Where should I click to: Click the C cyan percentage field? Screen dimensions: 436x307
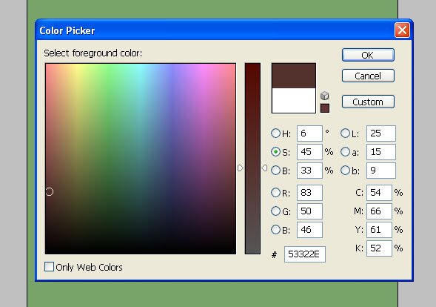(x=379, y=193)
